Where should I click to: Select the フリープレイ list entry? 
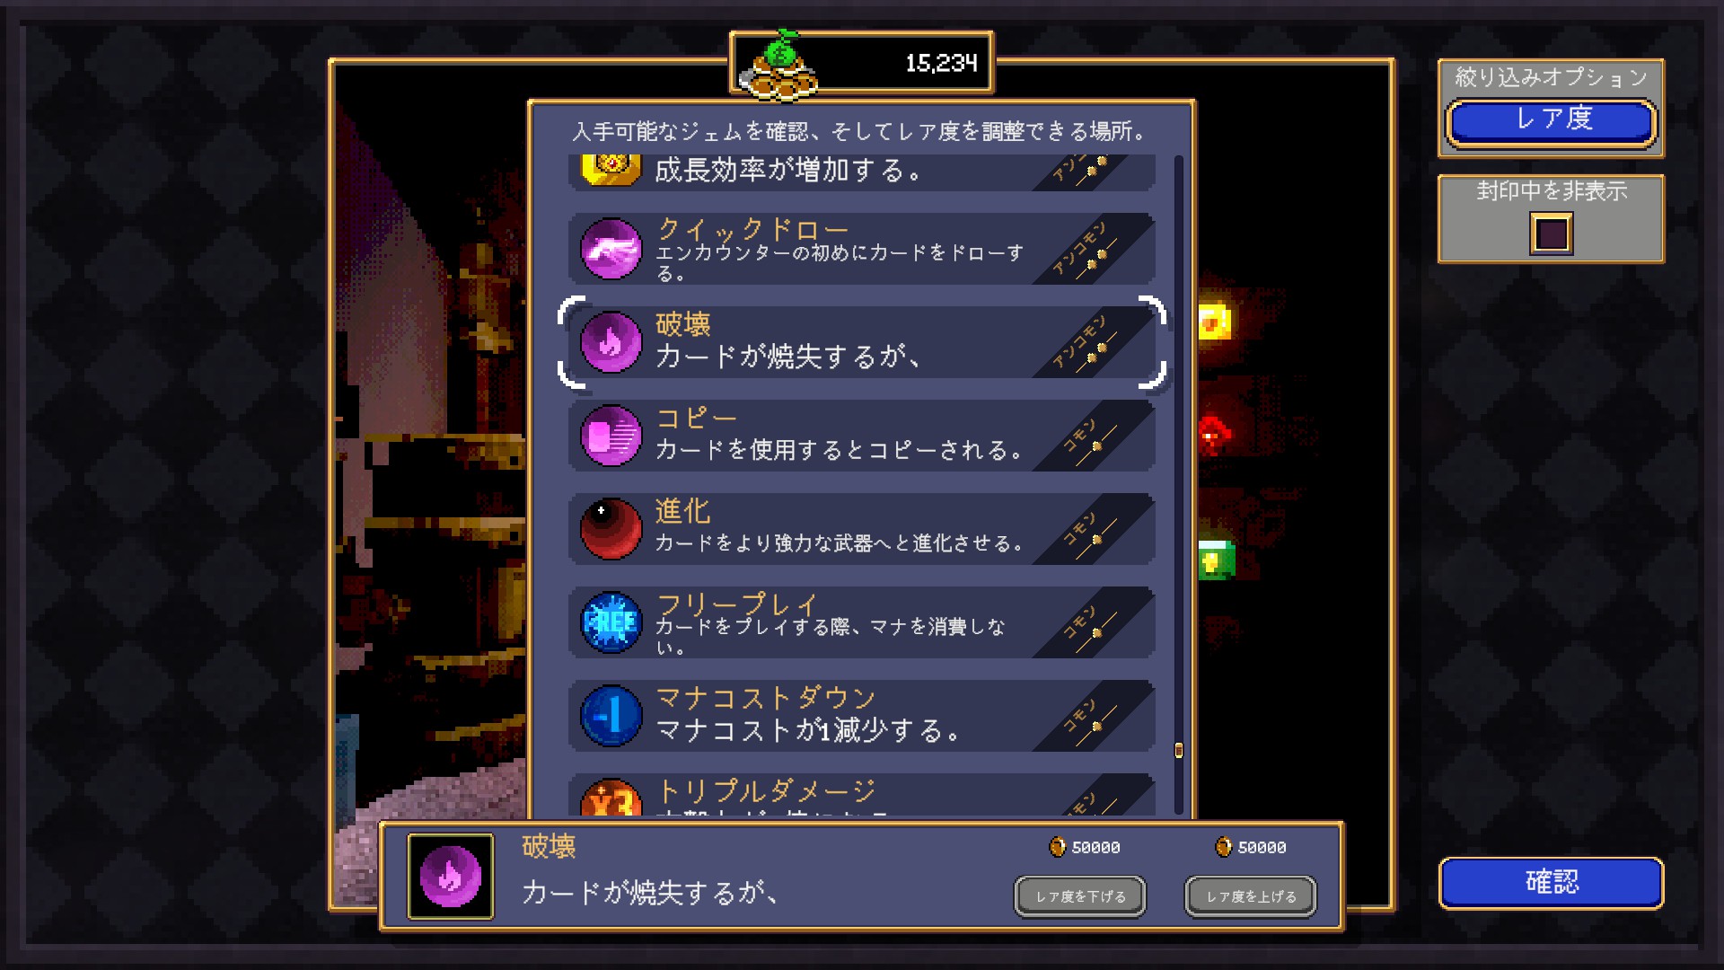tap(862, 622)
